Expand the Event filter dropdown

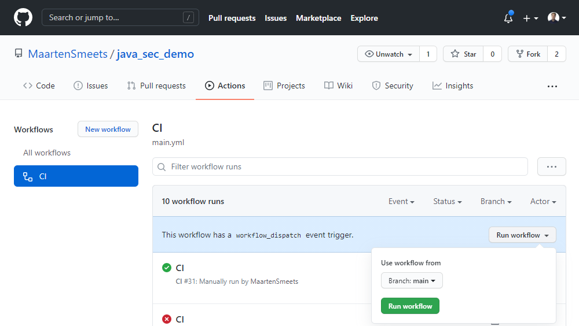401,201
